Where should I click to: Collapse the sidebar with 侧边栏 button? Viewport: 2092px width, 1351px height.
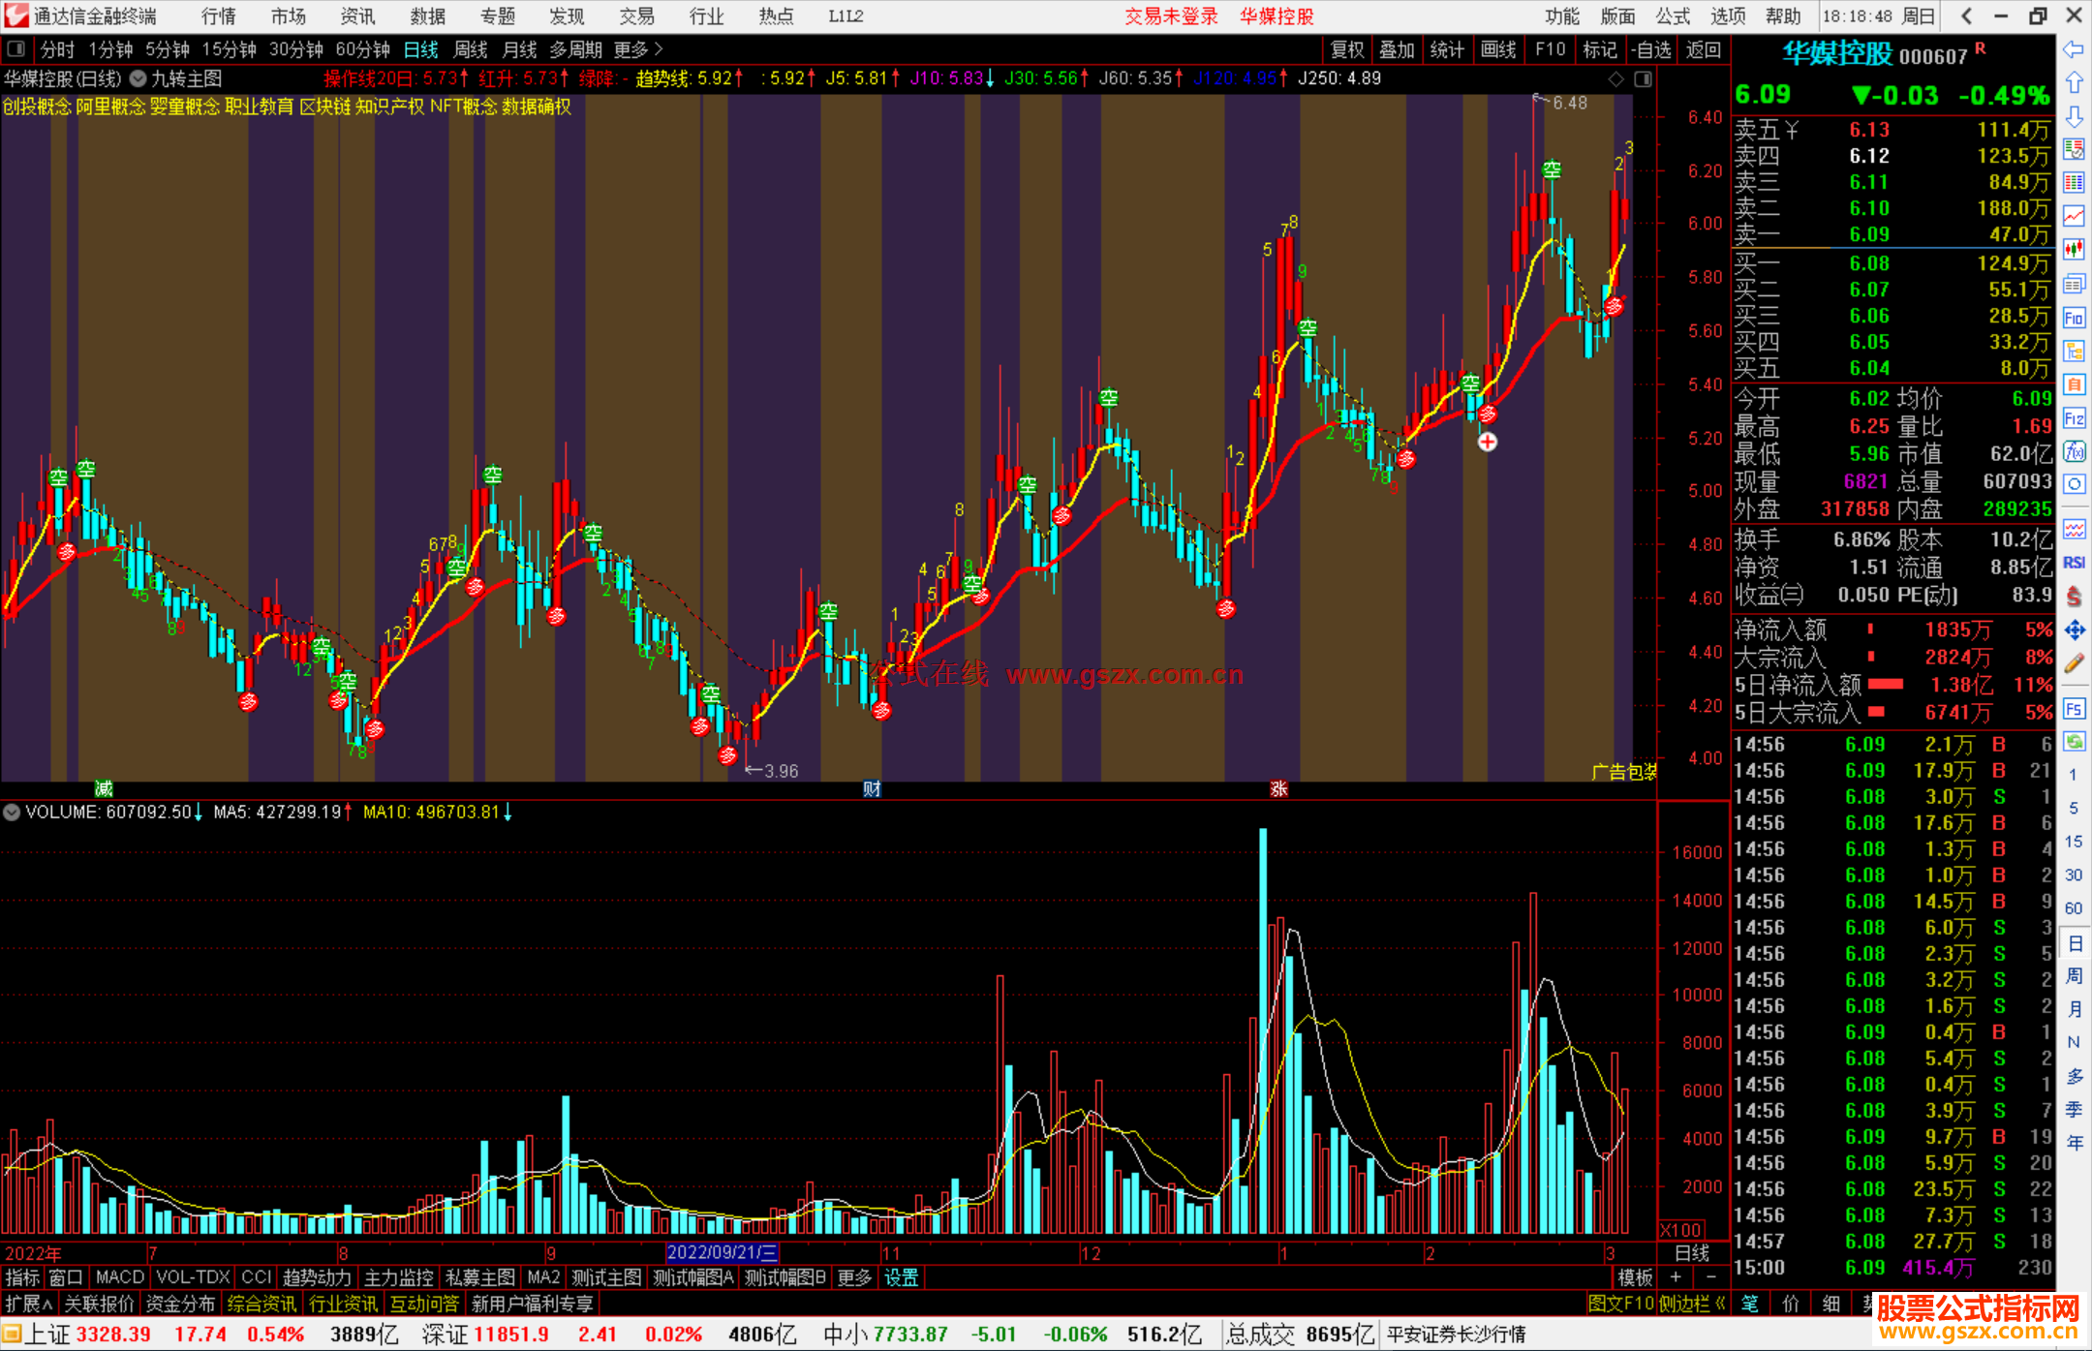1692,1304
